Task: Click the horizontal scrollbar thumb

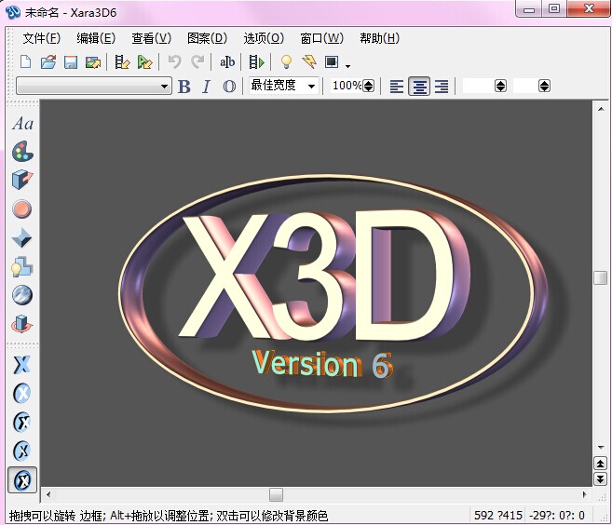Action: tap(276, 494)
